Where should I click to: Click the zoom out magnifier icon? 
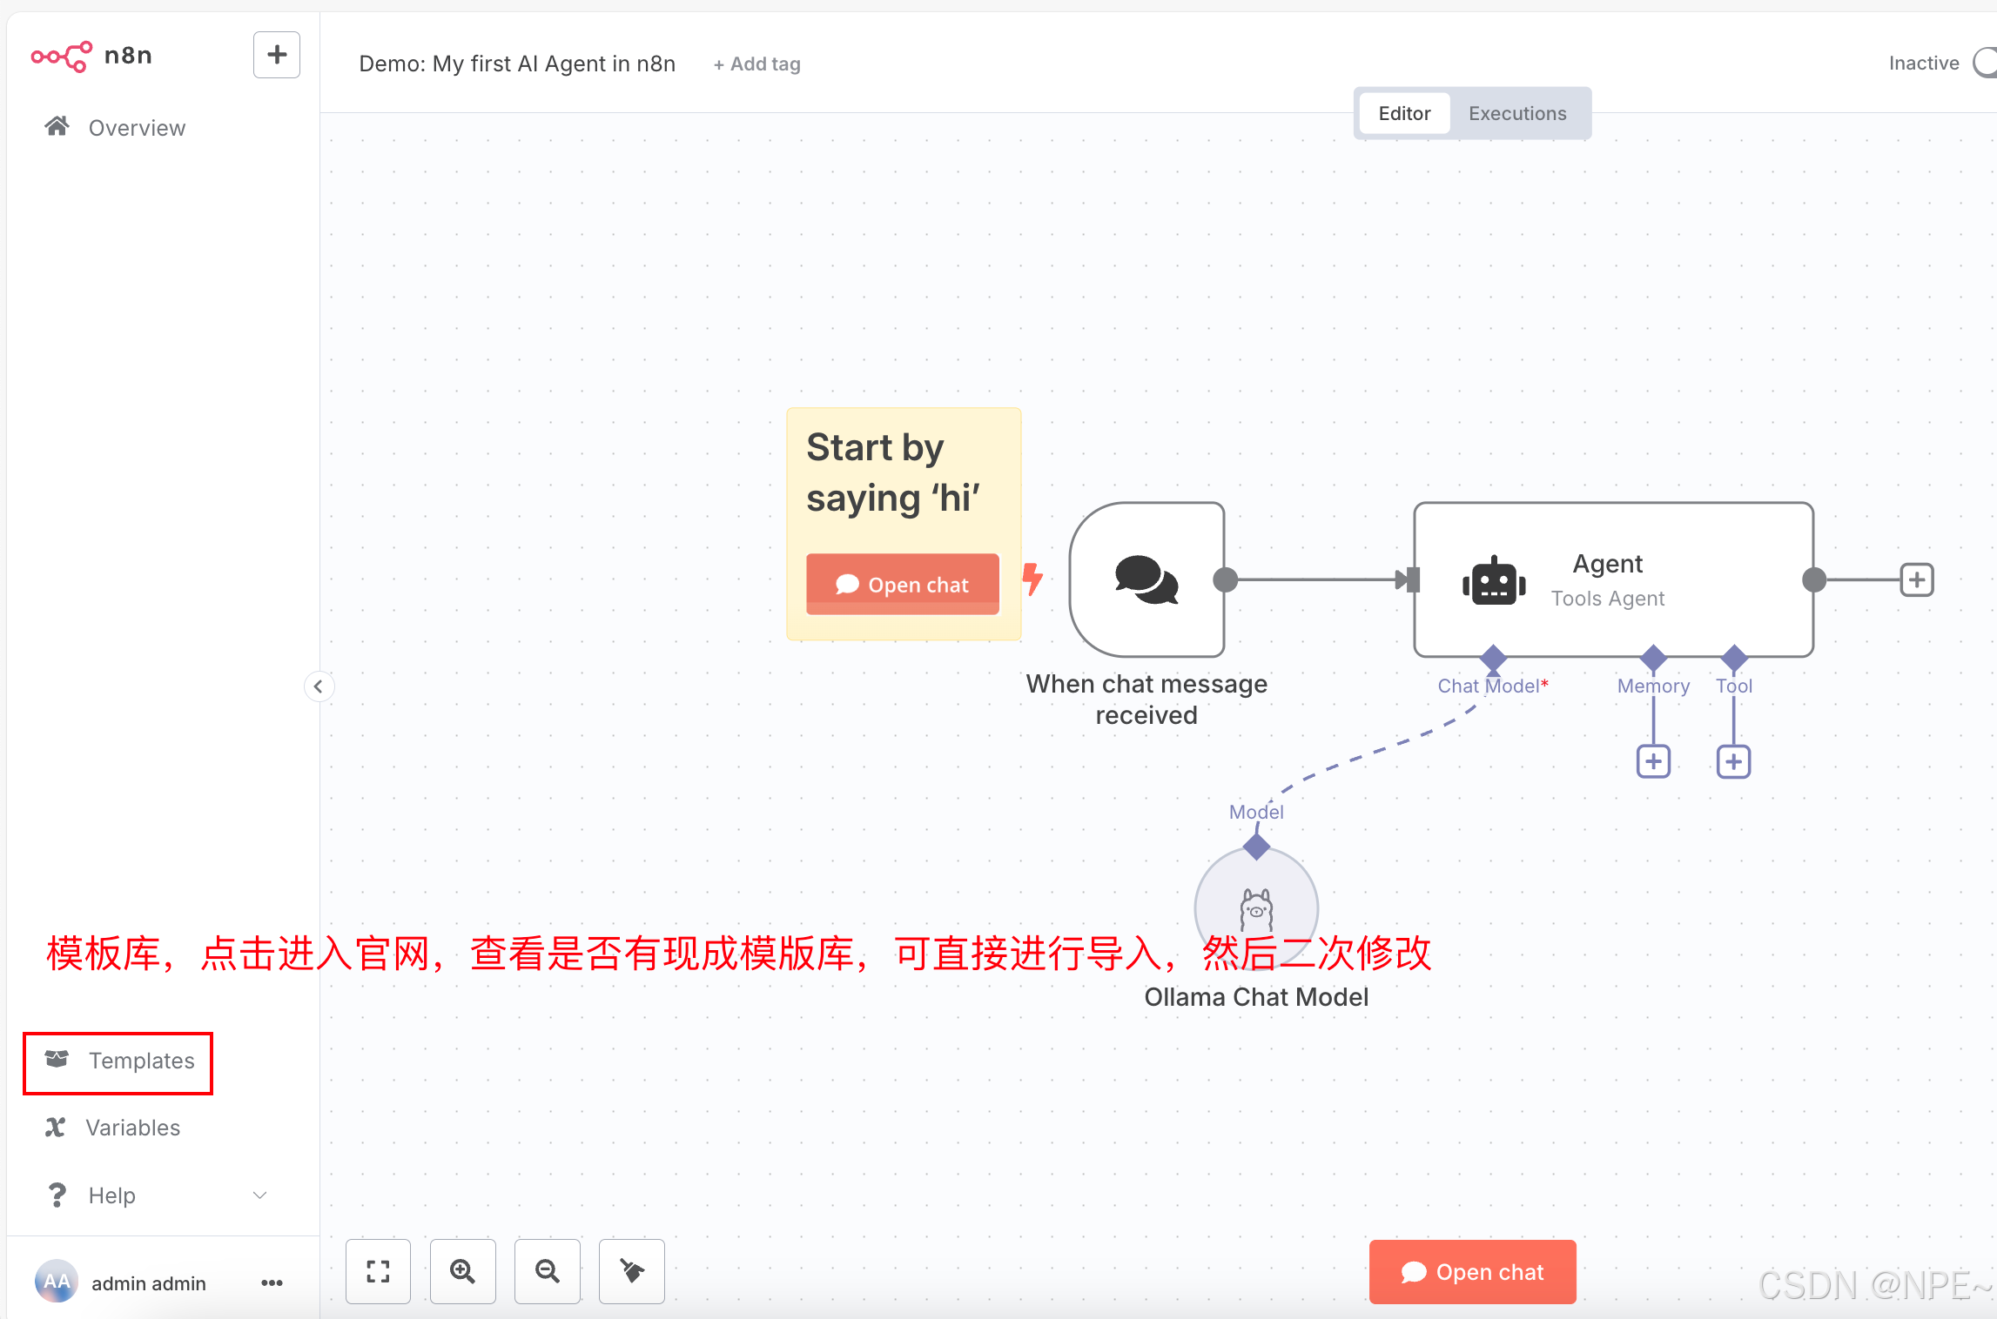click(547, 1271)
